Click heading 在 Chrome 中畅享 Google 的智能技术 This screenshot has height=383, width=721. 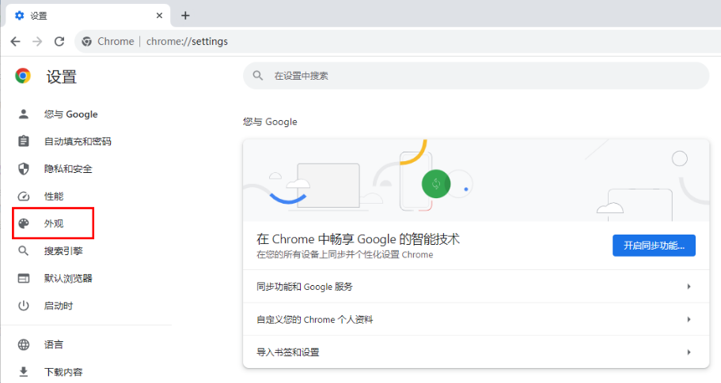[x=359, y=239]
